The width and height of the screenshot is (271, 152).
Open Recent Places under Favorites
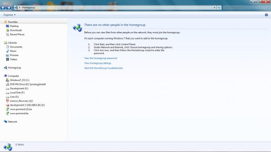coord(17,34)
